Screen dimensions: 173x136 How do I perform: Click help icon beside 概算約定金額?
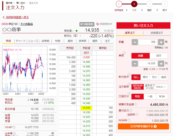tap(136, 105)
